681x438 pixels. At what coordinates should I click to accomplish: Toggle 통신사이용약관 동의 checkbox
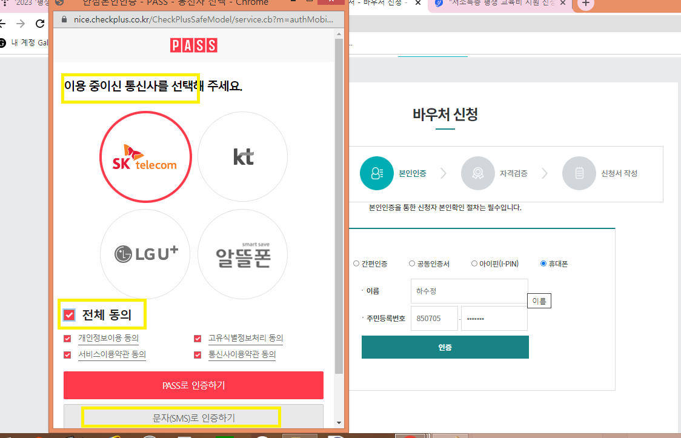click(x=198, y=354)
